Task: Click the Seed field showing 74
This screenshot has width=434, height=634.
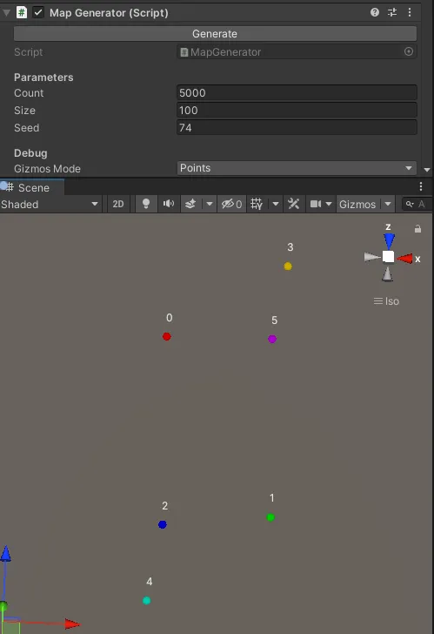Action: coord(297,127)
